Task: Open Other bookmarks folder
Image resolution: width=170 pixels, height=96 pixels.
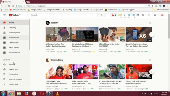Action: coord(161,10)
